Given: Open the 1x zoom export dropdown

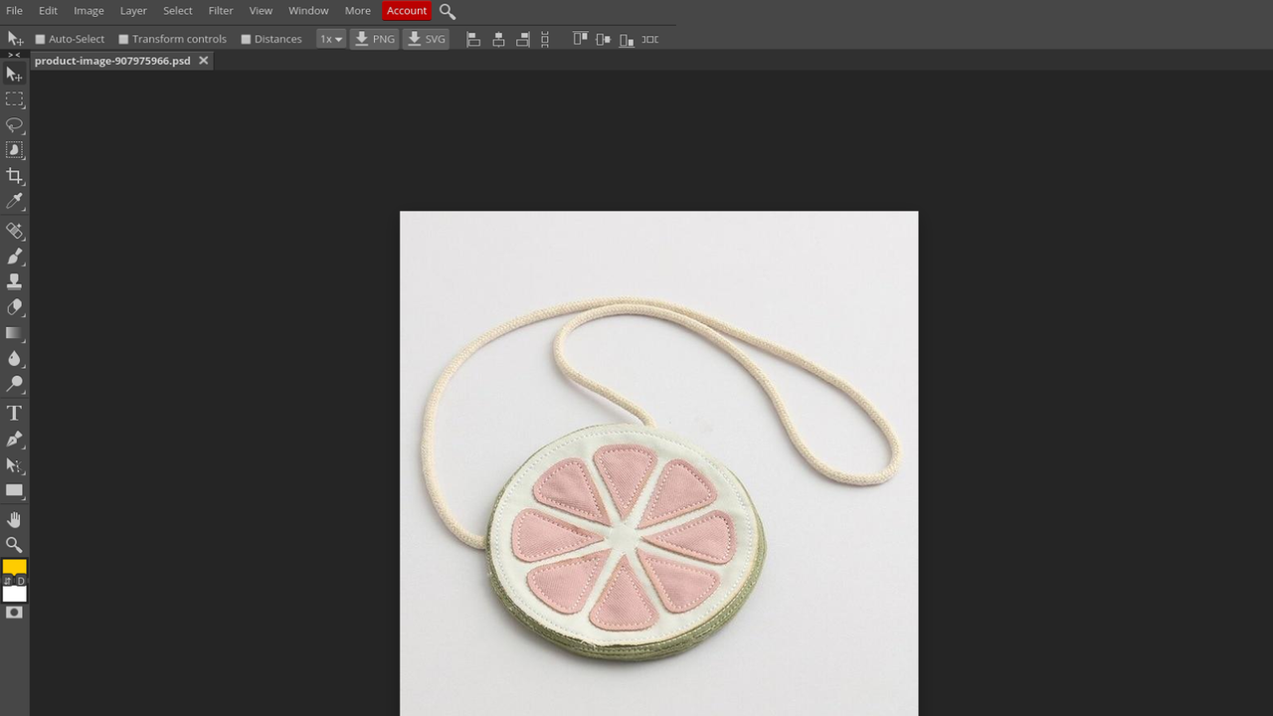Looking at the screenshot, I should (330, 39).
